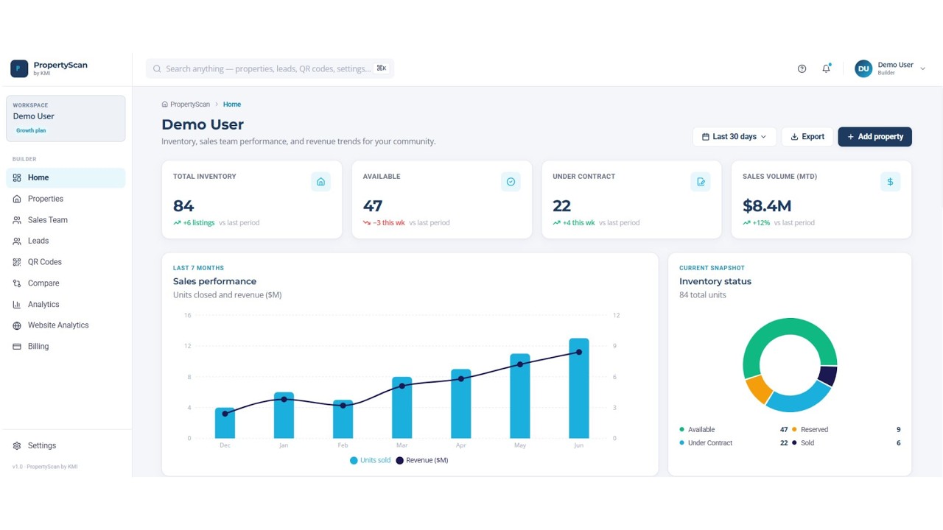The width and height of the screenshot is (943, 530).
Task: Click the Home sidebar icon
Action: click(17, 177)
